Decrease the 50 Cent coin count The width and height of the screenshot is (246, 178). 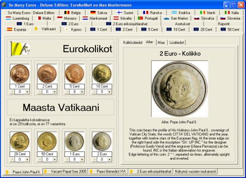coord(40,159)
